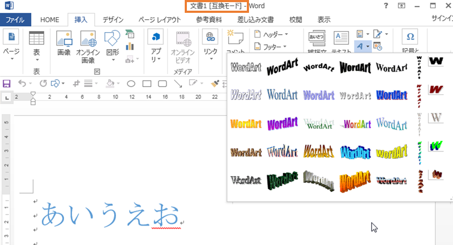
Task: Choose the outlined WordArt style in first row
Action: point(246,67)
